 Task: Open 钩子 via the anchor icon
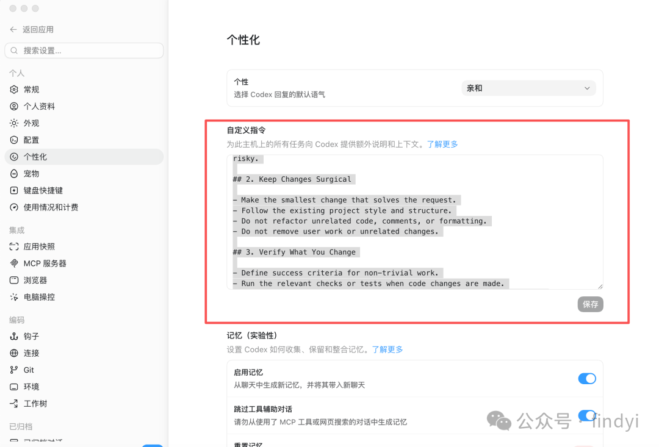[14, 336]
